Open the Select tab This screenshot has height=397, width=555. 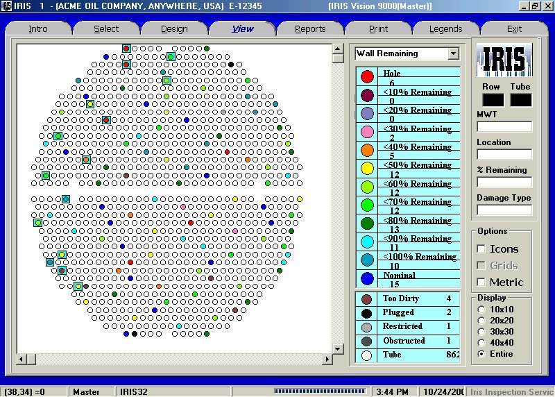(106, 29)
